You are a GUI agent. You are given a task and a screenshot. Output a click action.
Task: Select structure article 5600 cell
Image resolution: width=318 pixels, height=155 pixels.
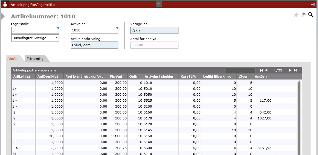(x=161, y=148)
